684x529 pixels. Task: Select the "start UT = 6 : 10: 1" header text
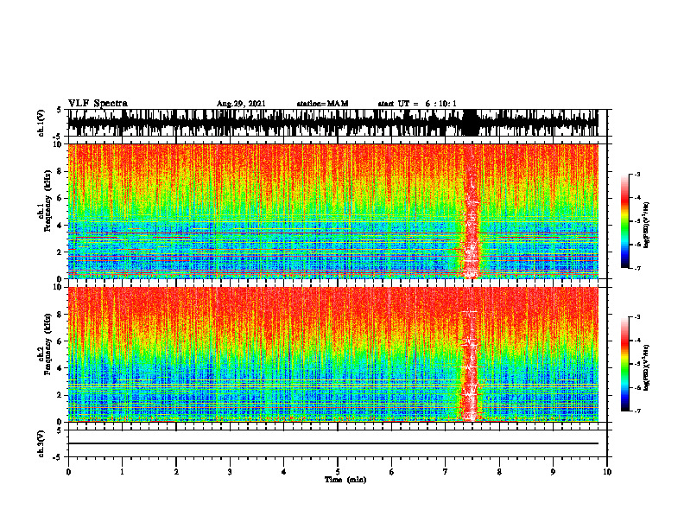pyautogui.click(x=417, y=104)
